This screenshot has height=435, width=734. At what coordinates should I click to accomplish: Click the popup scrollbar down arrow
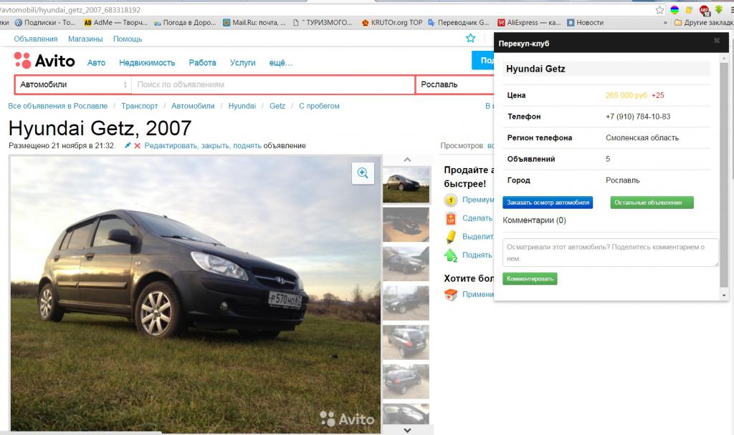(724, 295)
